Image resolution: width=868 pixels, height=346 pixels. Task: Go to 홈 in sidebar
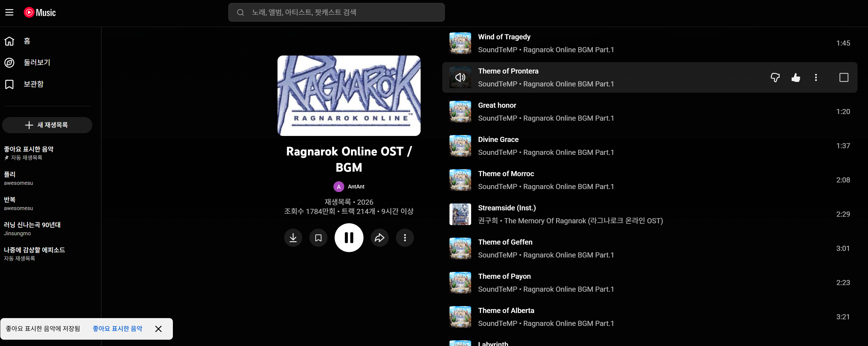27,41
